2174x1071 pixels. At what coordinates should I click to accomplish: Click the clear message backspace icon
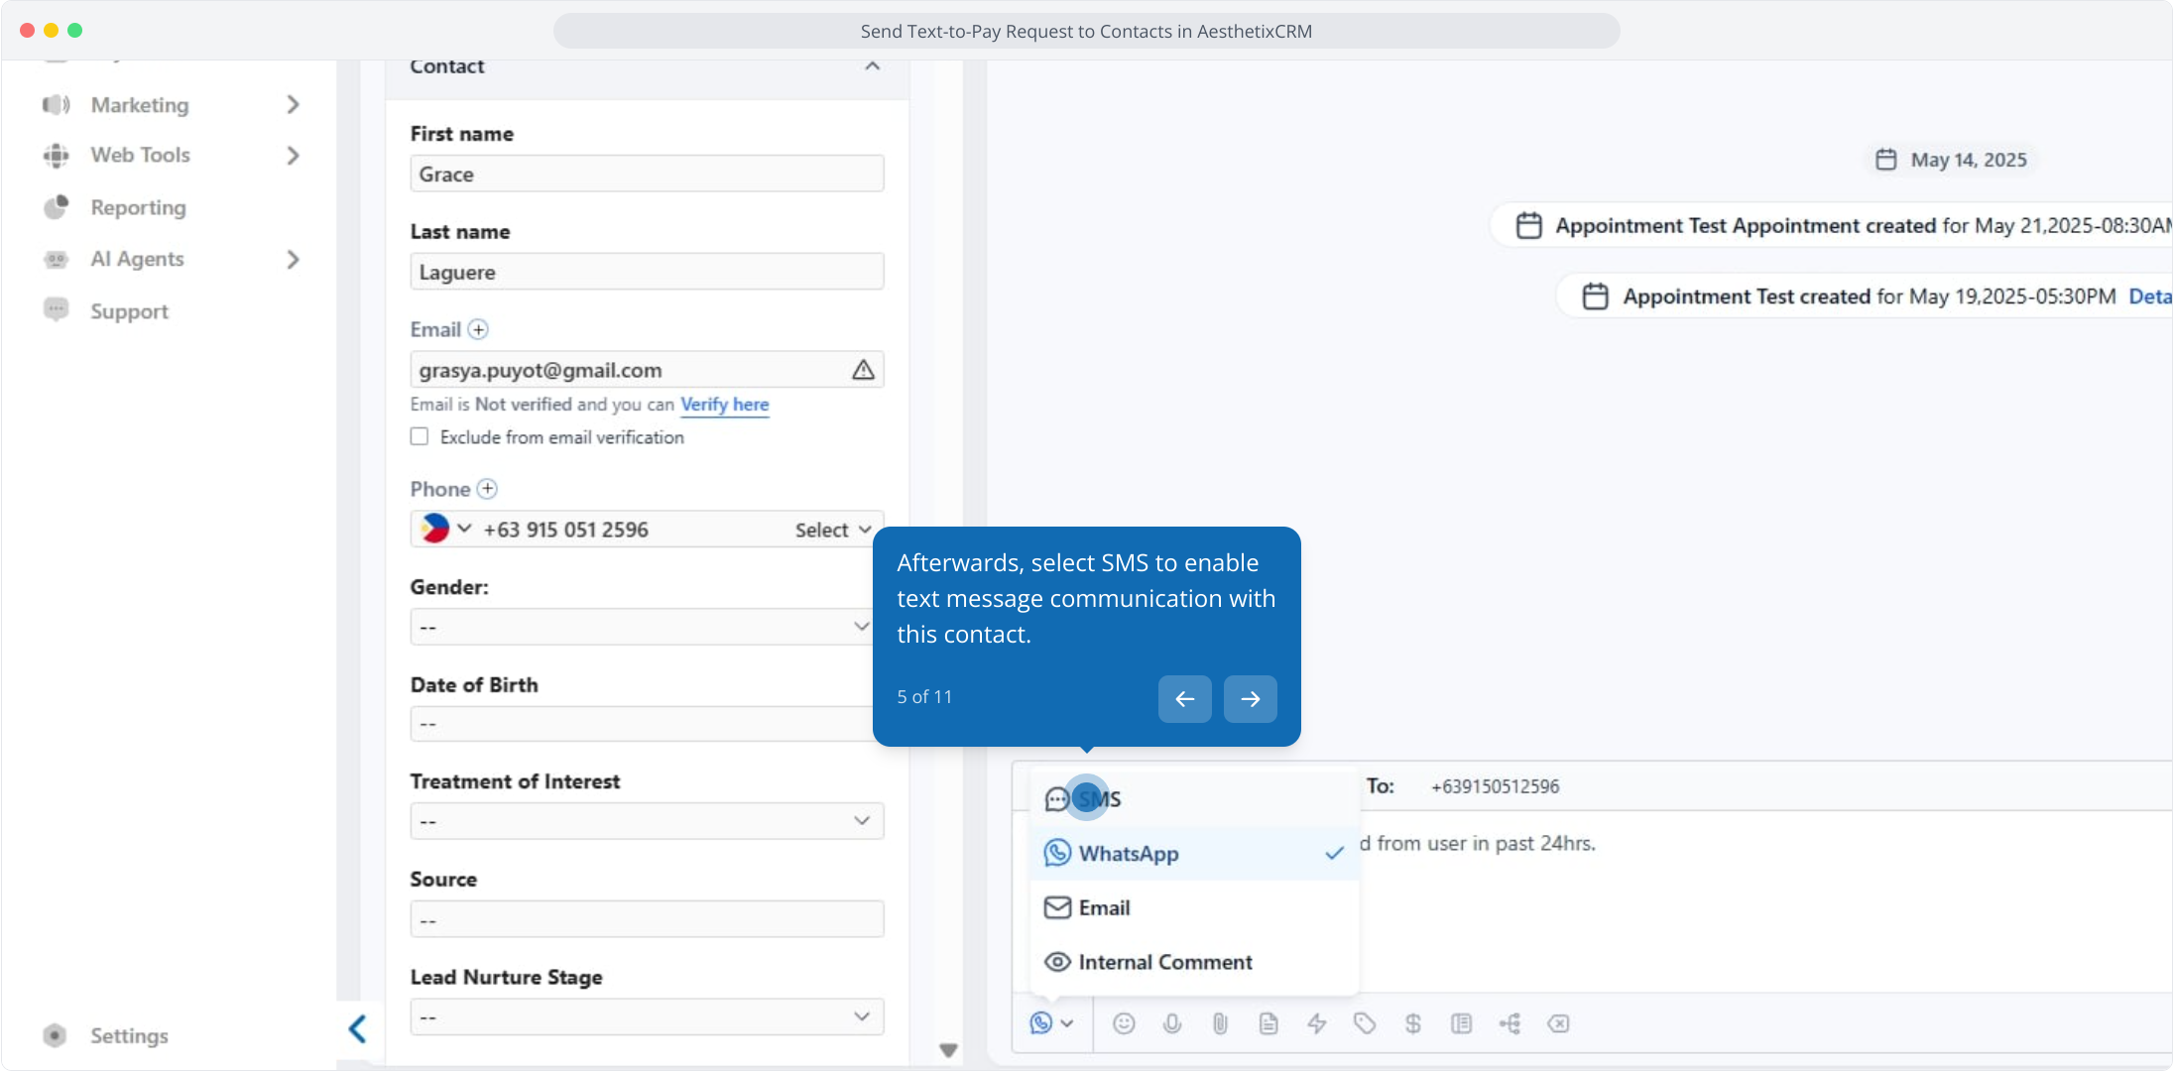(x=1558, y=1023)
